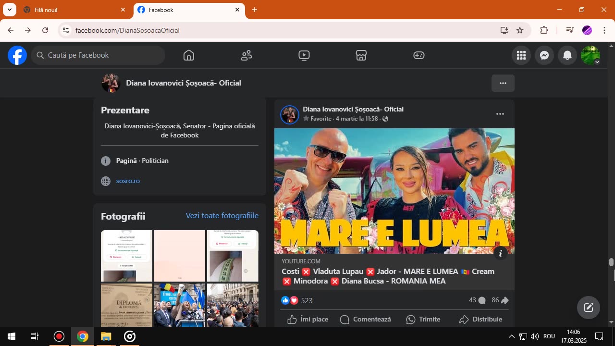Open the Facebook menu grid icon
The image size is (615, 346).
(521, 55)
